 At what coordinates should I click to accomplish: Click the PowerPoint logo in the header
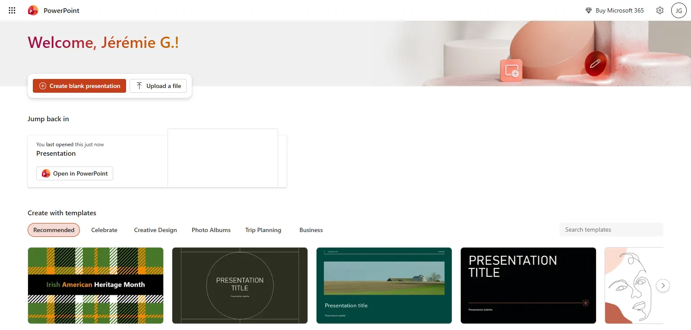click(x=33, y=10)
